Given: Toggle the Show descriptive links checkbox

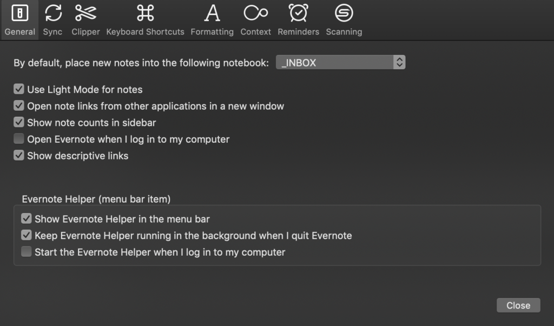Looking at the screenshot, I should tap(19, 155).
